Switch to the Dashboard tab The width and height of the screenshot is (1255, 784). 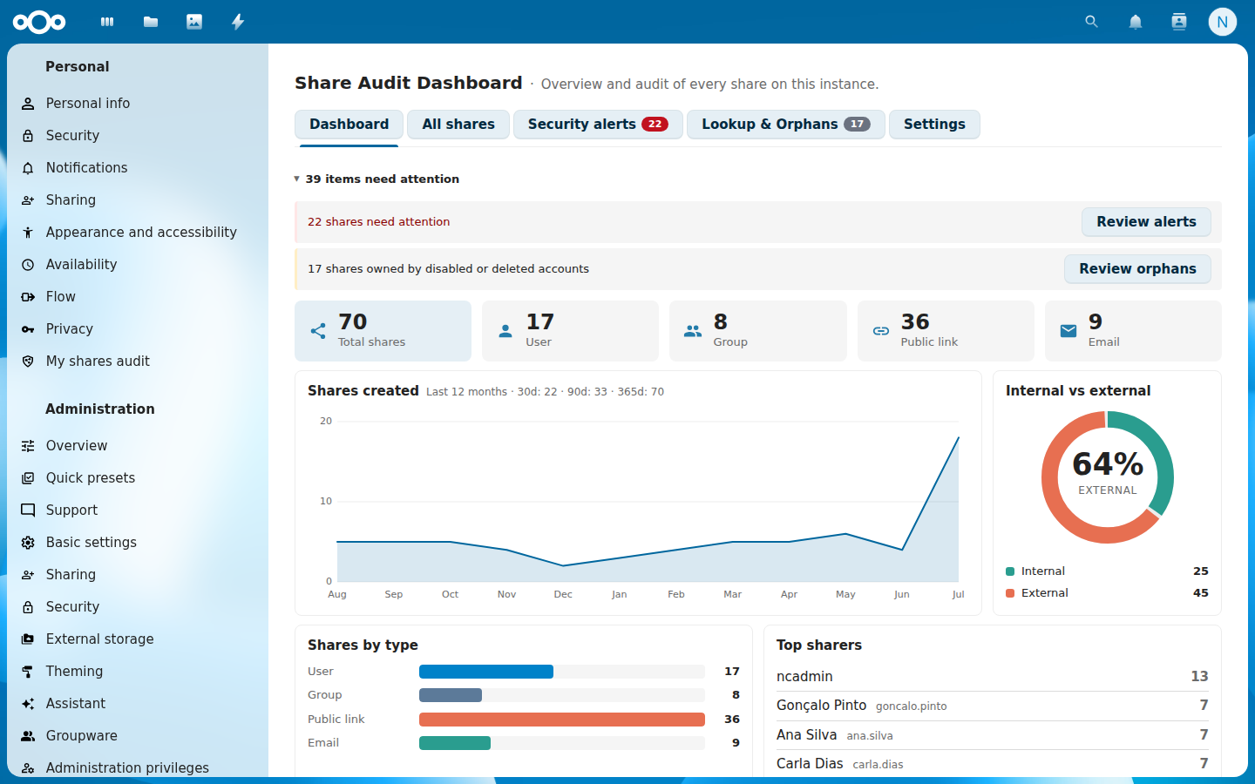click(x=349, y=124)
